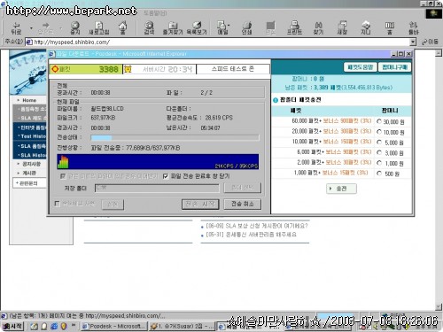The image size is (443, 332).
Task: Select the 3,000 원 radio option
Action: (379, 152)
